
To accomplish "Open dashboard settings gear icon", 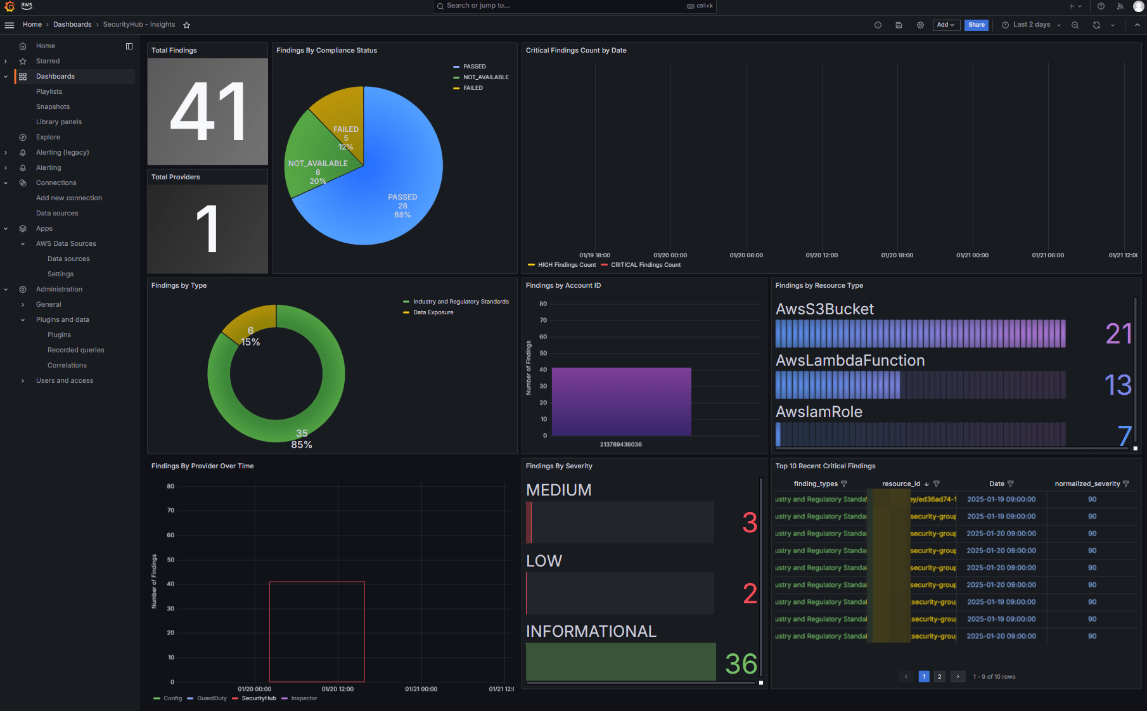I will 920,25.
